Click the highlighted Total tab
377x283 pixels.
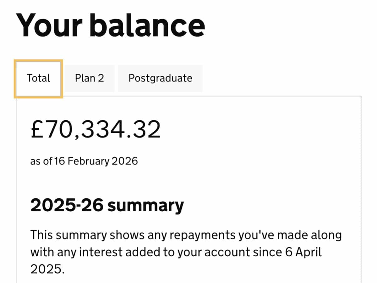38,78
